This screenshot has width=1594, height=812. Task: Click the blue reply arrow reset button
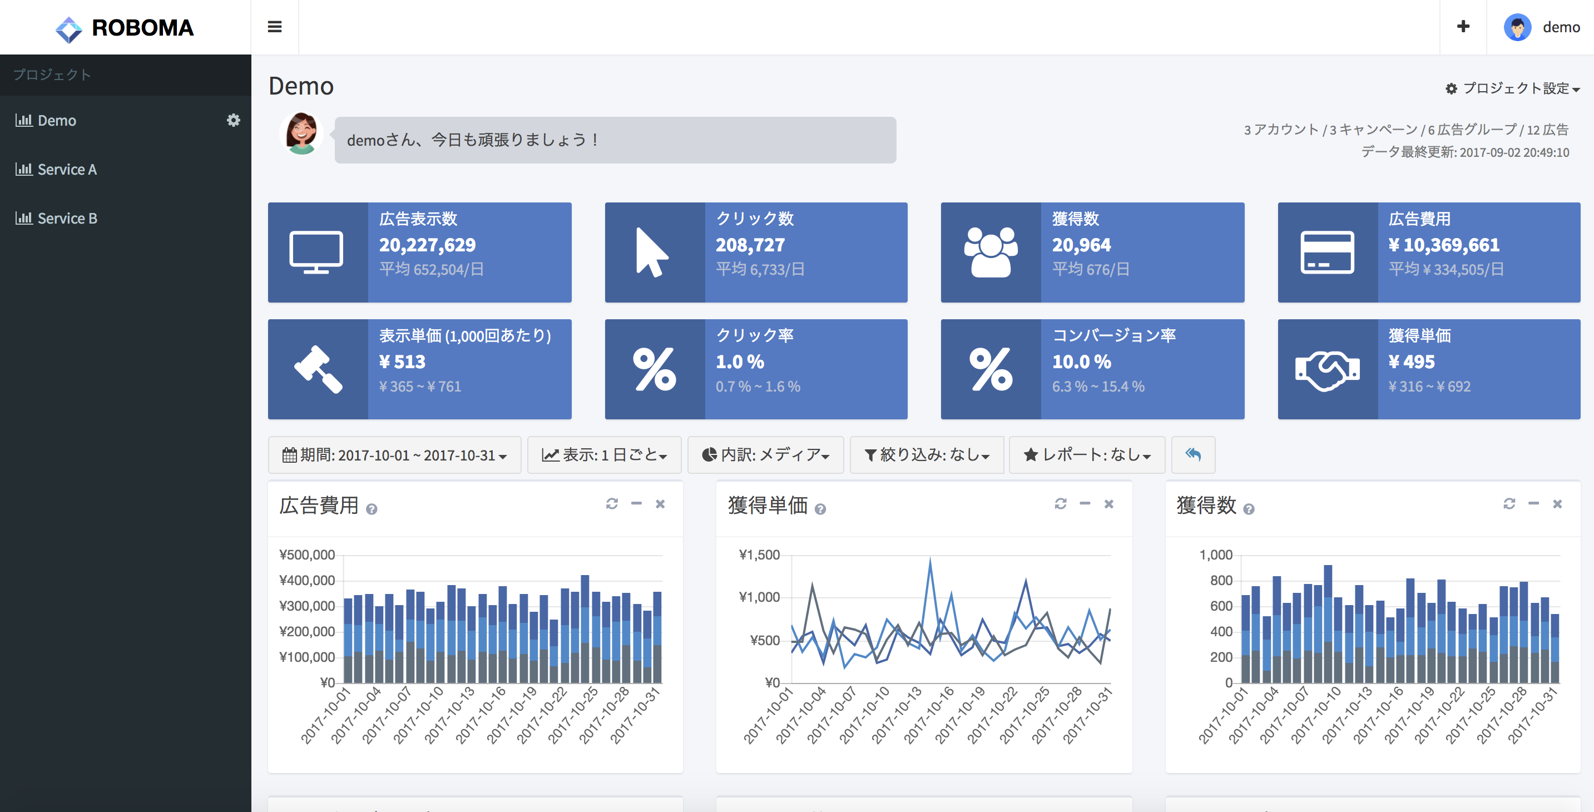[1192, 455]
